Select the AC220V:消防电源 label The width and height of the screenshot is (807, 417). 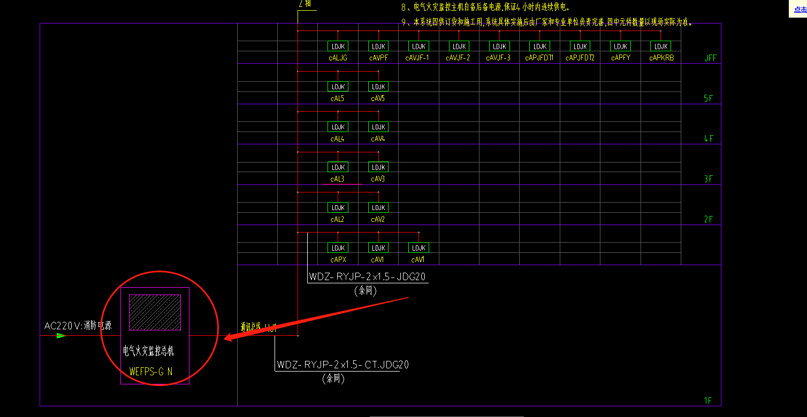click(78, 326)
